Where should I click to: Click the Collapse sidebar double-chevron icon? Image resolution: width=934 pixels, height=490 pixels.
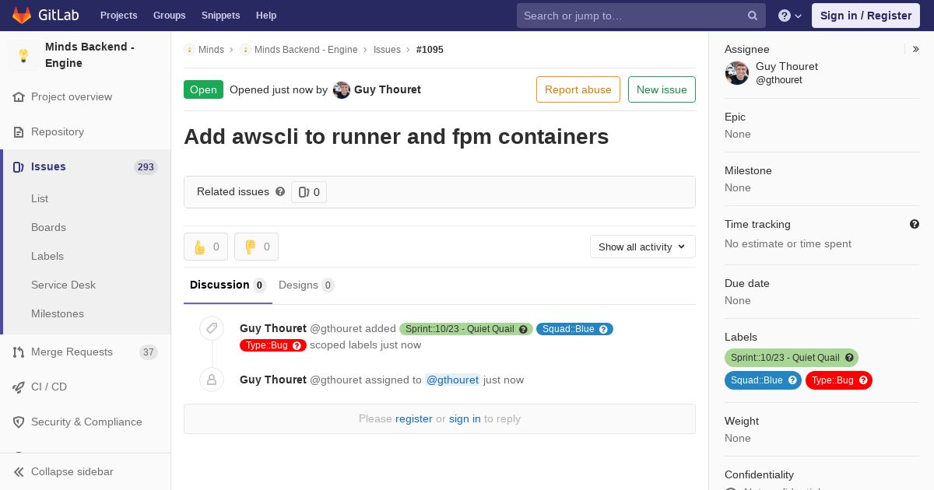coord(19,472)
